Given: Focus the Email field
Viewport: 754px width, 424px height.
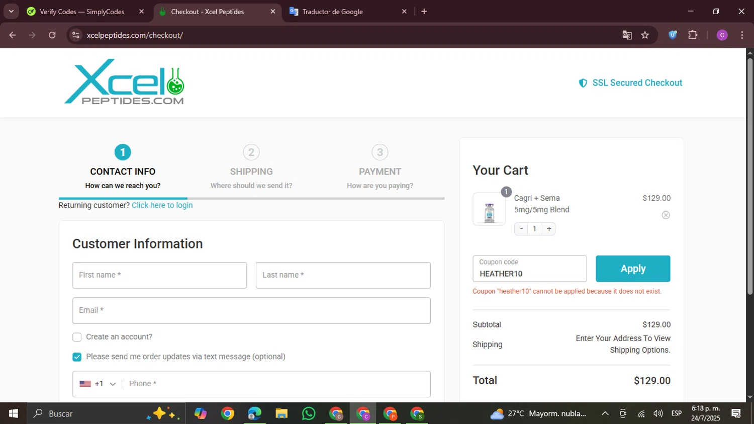Looking at the screenshot, I should (251, 310).
